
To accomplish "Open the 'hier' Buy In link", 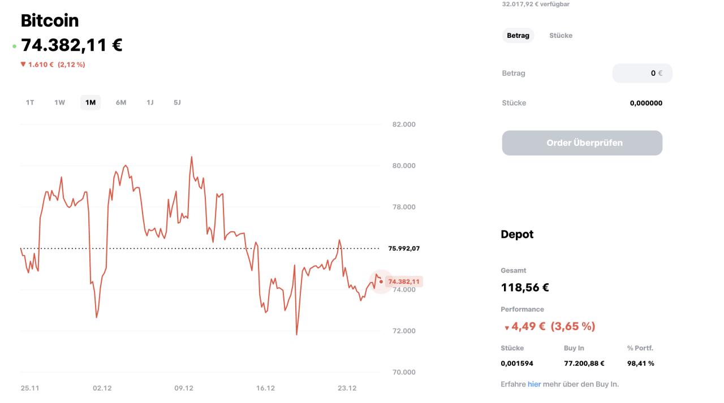I will tap(534, 384).
